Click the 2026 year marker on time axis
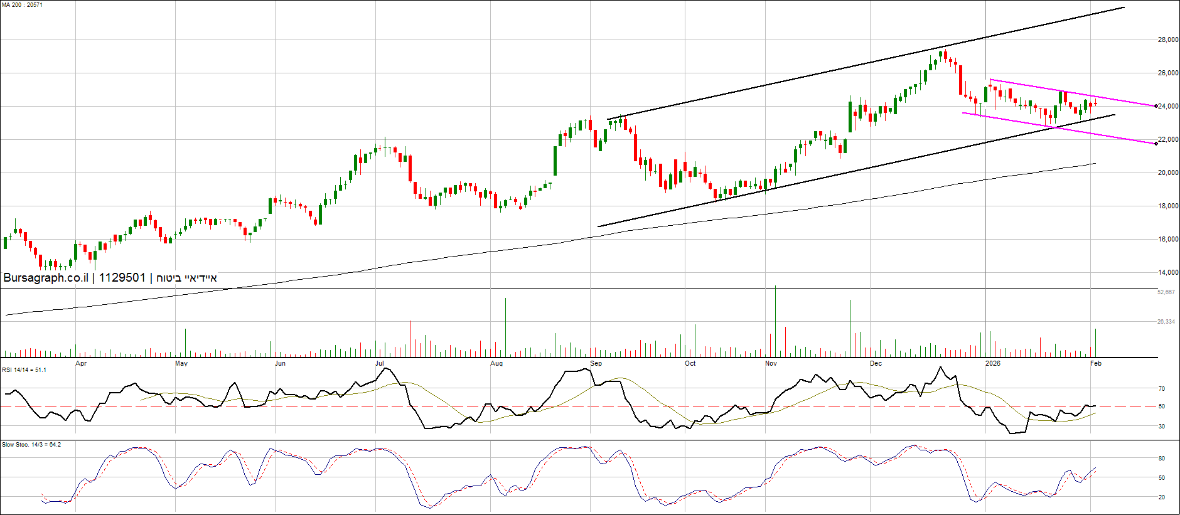1180x515 pixels. coord(993,363)
